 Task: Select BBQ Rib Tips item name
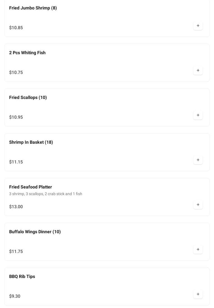22,277
